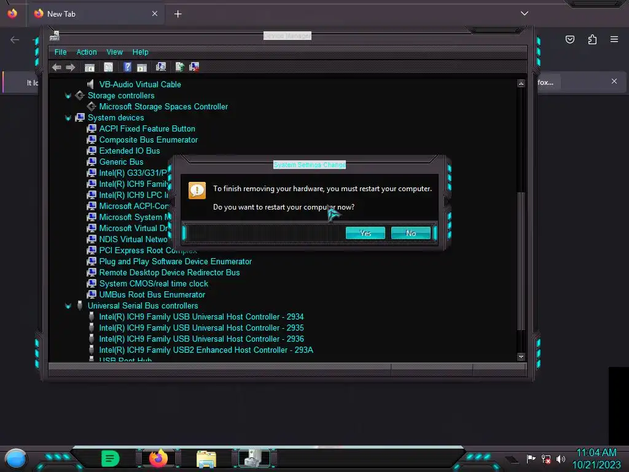Toggle the Show/Hide Action Pane toolbar icon

tap(142, 67)
